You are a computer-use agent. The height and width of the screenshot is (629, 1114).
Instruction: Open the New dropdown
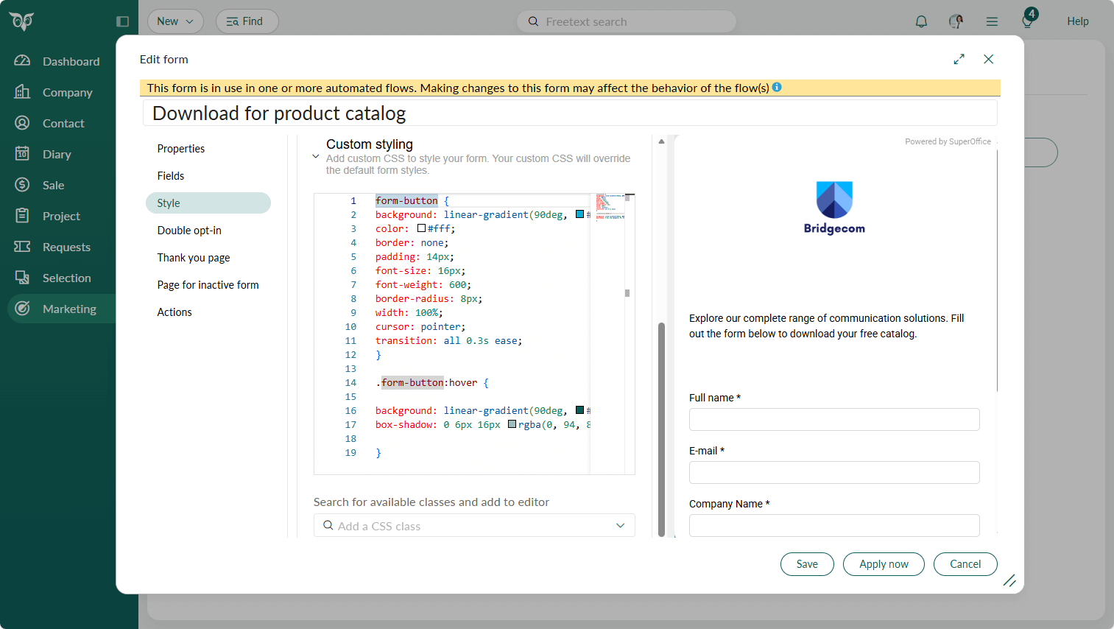point(175,21)
